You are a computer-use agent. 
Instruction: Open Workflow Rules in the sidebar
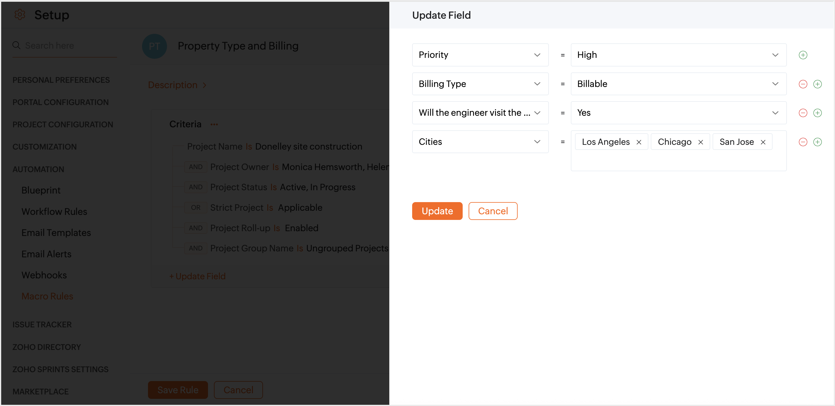coord(54,211)
